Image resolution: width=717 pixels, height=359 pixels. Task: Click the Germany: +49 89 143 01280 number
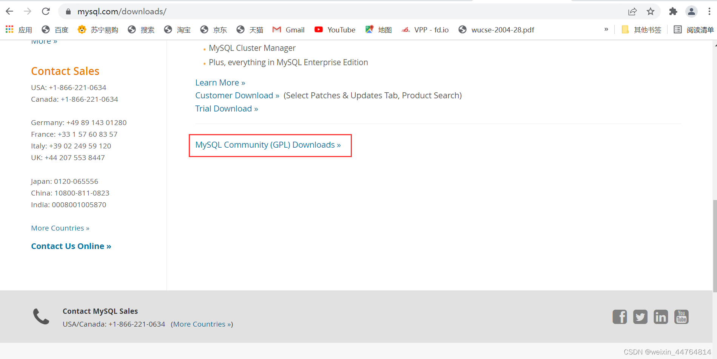79,122
